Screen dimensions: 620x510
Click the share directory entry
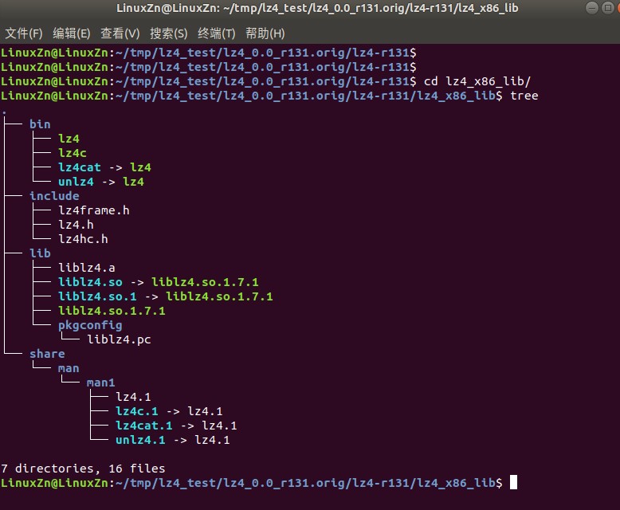tap(48, 354)
